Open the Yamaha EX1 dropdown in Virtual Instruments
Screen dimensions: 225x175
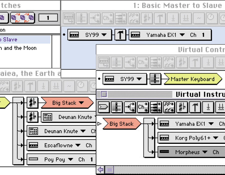click(x=211, y=124)
